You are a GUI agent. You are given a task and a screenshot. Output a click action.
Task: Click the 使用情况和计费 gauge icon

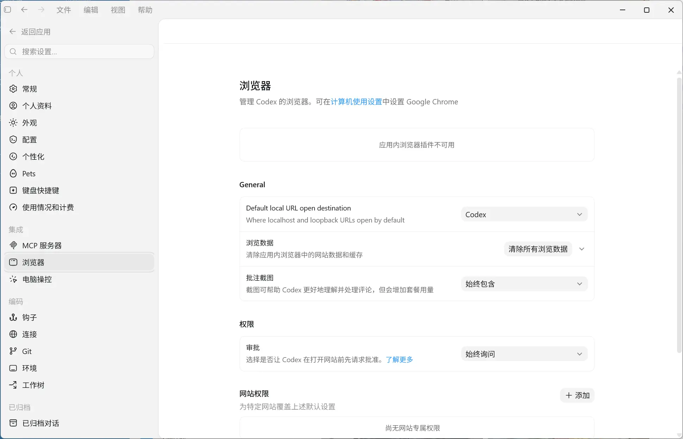point(13,207)
